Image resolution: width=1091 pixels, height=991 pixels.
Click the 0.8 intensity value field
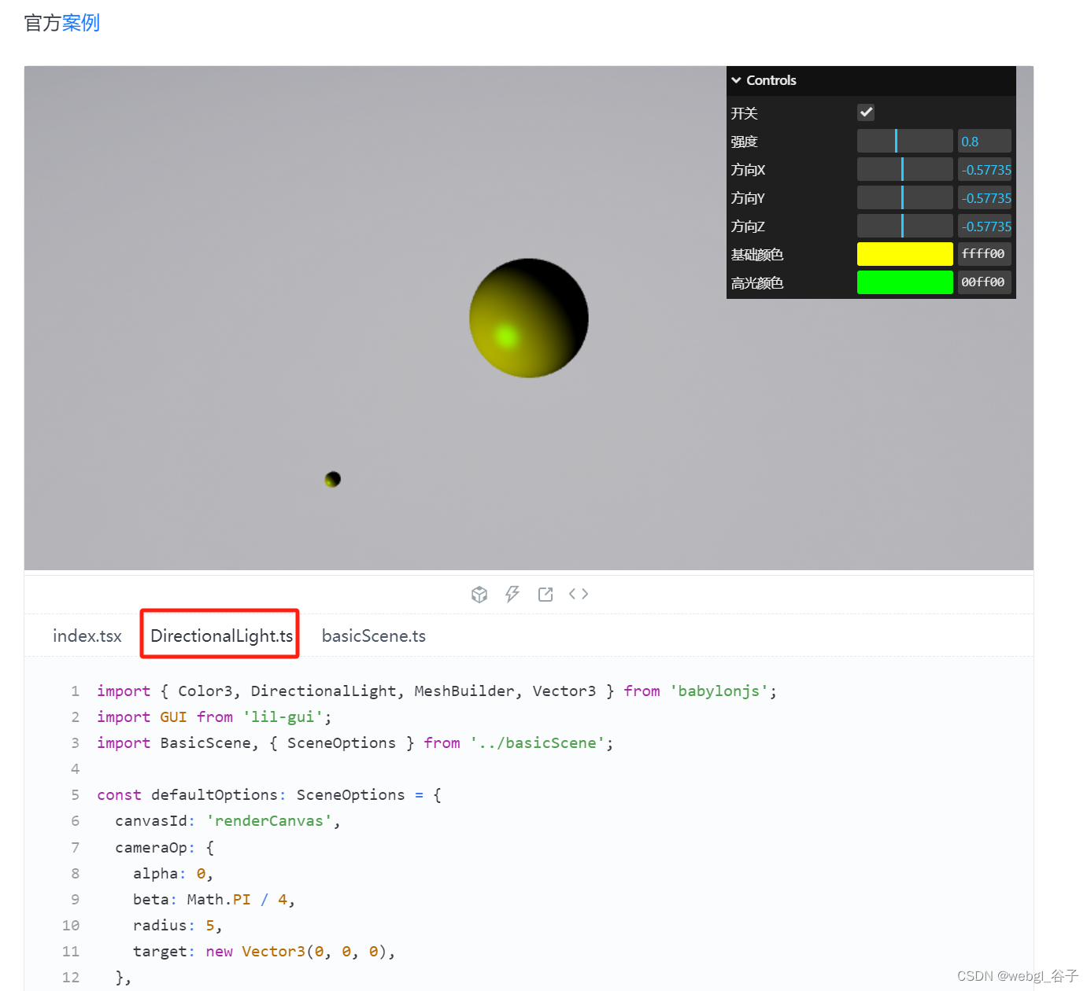click(x=984, y=140)
